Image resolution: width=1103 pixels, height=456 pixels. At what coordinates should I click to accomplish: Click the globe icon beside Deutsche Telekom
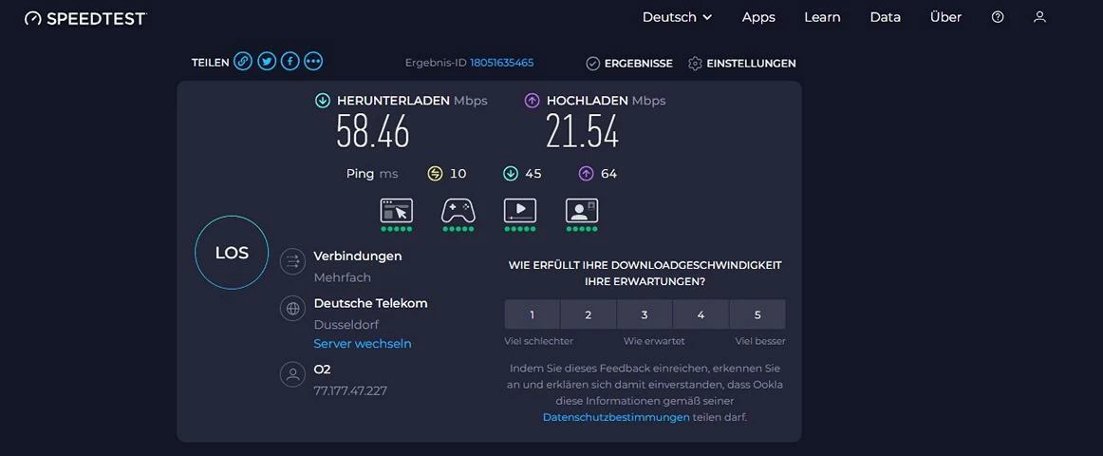tap(292, 308)
